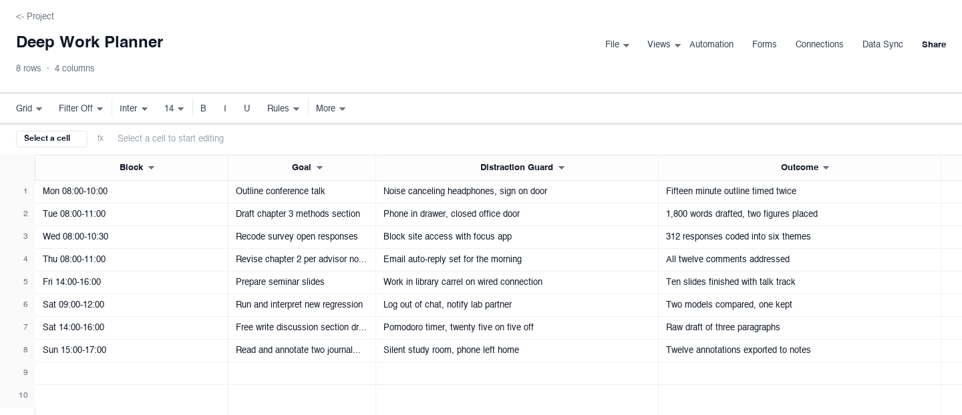Viewport: 962px width, 415px height.
Task: Open Data Sync
Action: [883, 45]
